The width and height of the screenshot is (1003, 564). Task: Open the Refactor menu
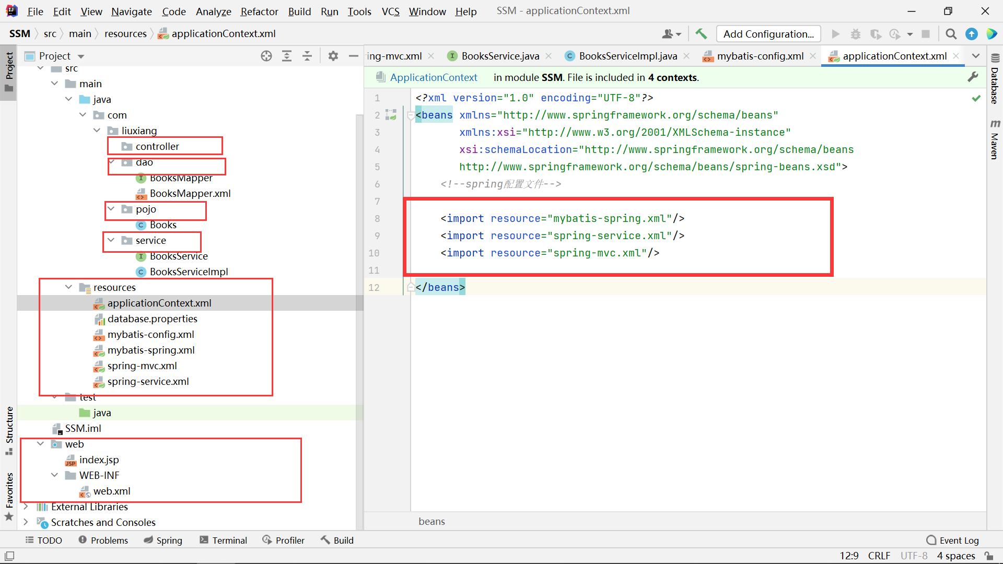point(259,11)
